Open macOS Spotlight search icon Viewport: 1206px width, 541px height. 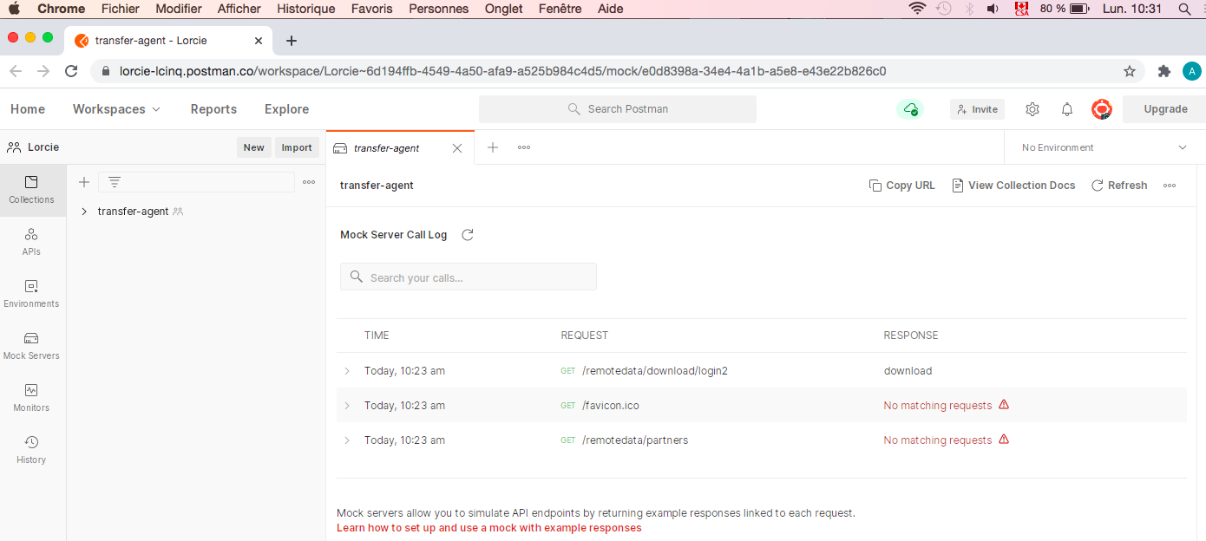click(1185, 9)
